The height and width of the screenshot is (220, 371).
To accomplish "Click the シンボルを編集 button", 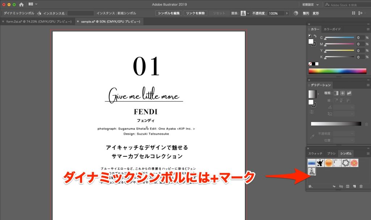I will [x=169, y=13].
